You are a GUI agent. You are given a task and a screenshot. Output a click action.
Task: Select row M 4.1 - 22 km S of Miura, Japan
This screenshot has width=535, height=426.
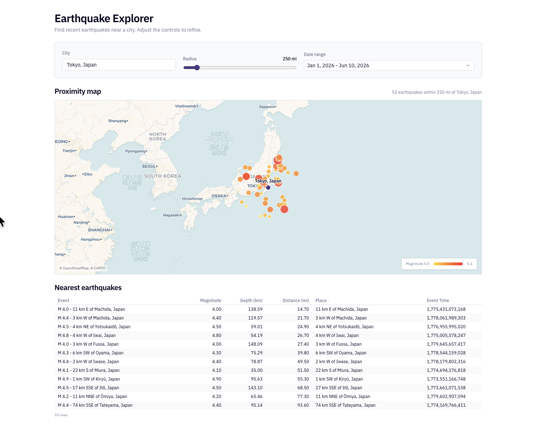click(x=268, y=370)
